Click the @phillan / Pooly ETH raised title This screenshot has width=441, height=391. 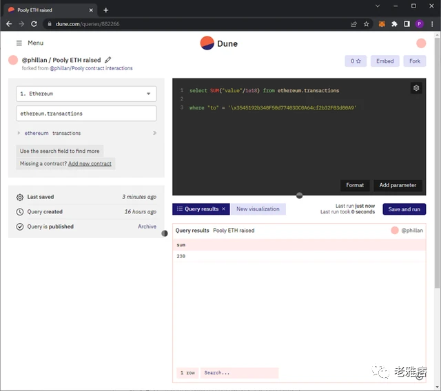tap(61, 60)
